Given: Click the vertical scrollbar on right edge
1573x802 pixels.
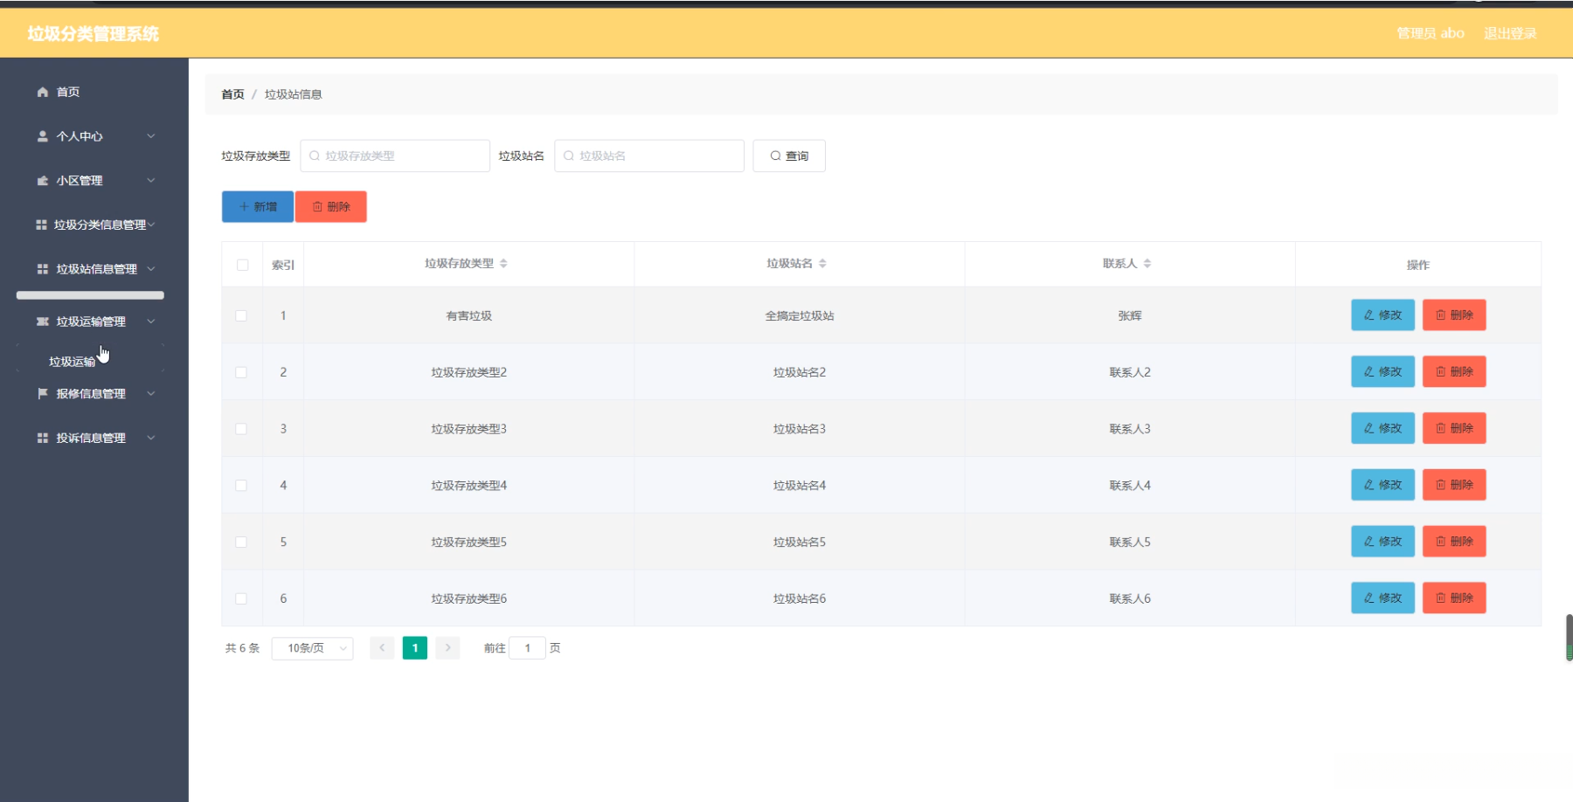Looking at the screenshot, I should 1569,637.
